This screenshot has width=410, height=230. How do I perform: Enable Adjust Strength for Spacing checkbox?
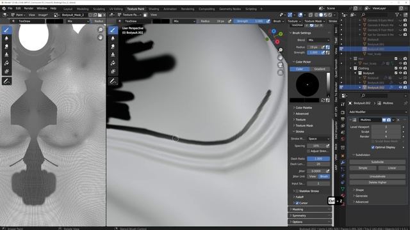(309, 151)
